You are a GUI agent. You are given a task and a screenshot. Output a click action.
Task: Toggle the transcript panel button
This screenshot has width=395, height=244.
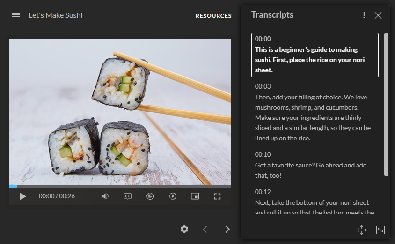(150, 196)
